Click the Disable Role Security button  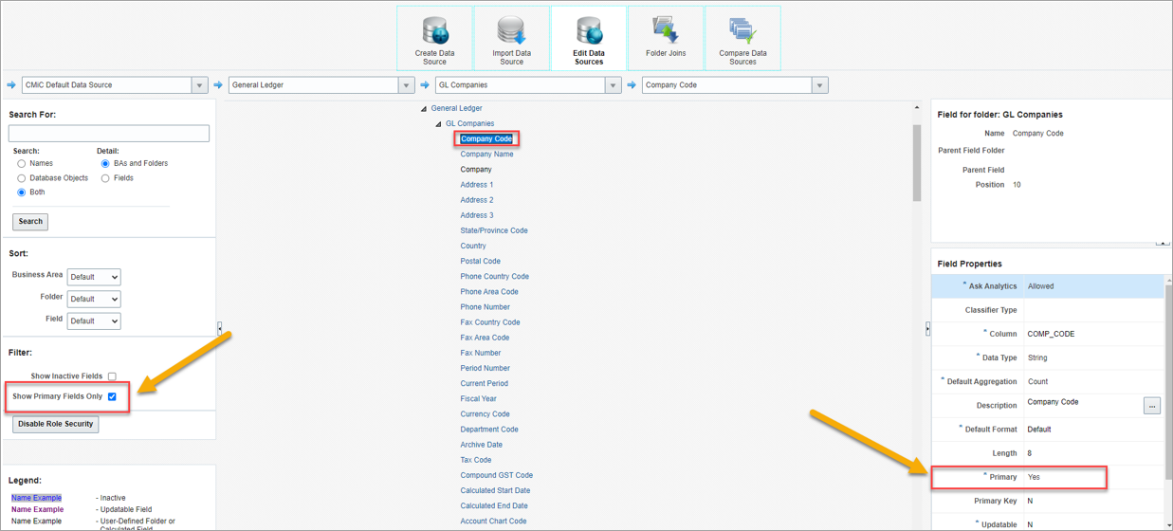tap(56, 425)
